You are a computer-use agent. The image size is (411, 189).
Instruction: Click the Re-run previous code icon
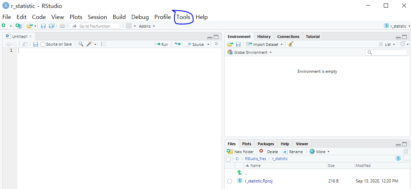point(178,44)
